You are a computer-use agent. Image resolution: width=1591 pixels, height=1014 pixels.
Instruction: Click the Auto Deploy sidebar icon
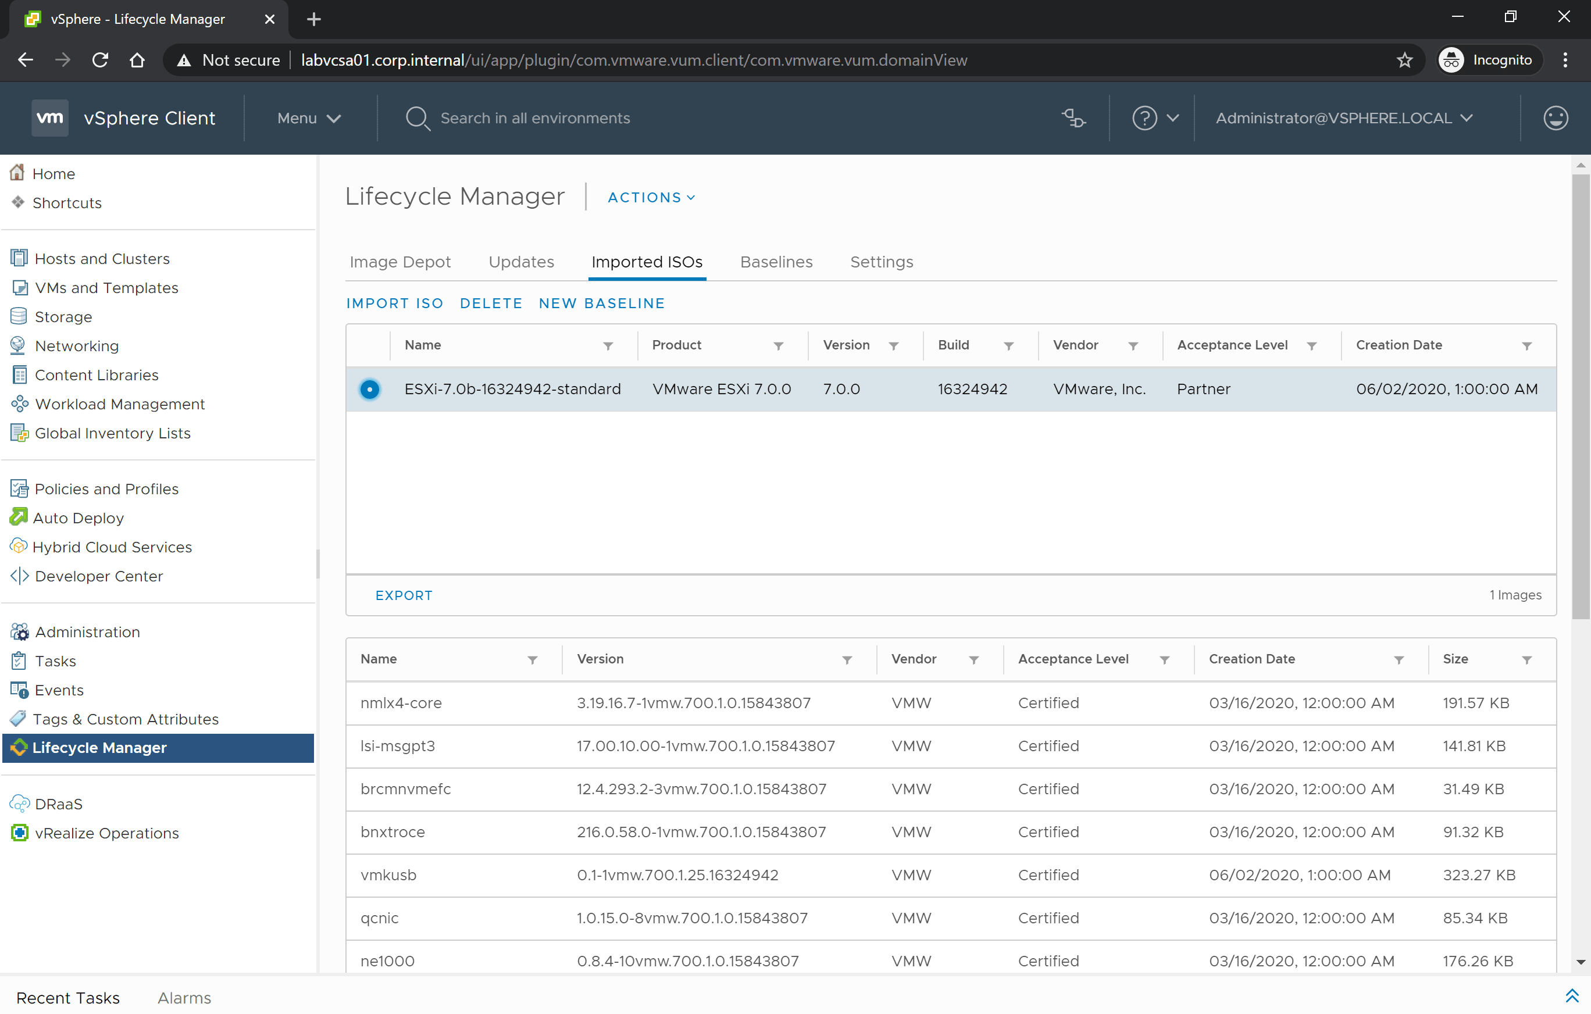point(19,517)
